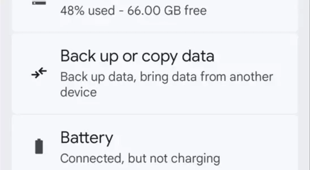Select the 48% used storage summary

(133, 10)
